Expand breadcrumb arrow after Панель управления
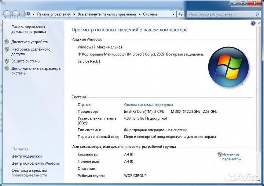This screenshot has width=264, height=186. pyautogui.click(x=74, y=14)
